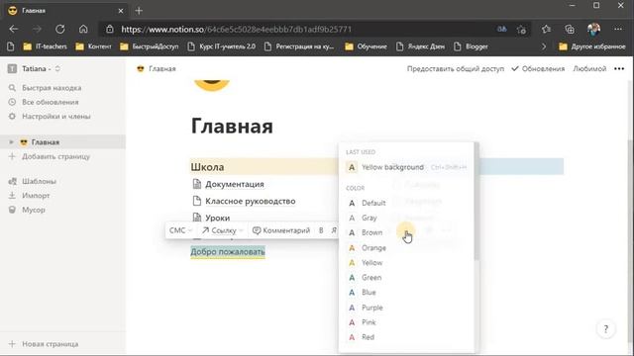Open the Контент bookmark folder
This screenshot has height=356, width=634.
coord(93,46)
